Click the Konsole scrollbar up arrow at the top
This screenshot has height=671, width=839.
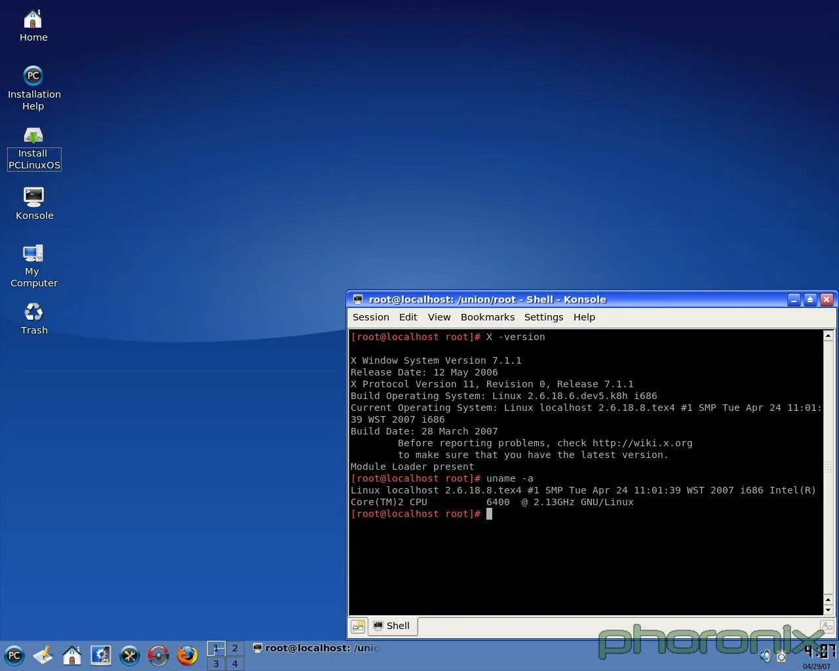[x=828, y=335]
